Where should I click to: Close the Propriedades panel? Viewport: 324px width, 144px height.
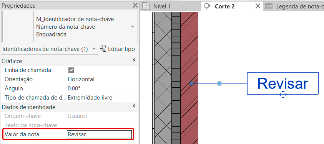135,5
